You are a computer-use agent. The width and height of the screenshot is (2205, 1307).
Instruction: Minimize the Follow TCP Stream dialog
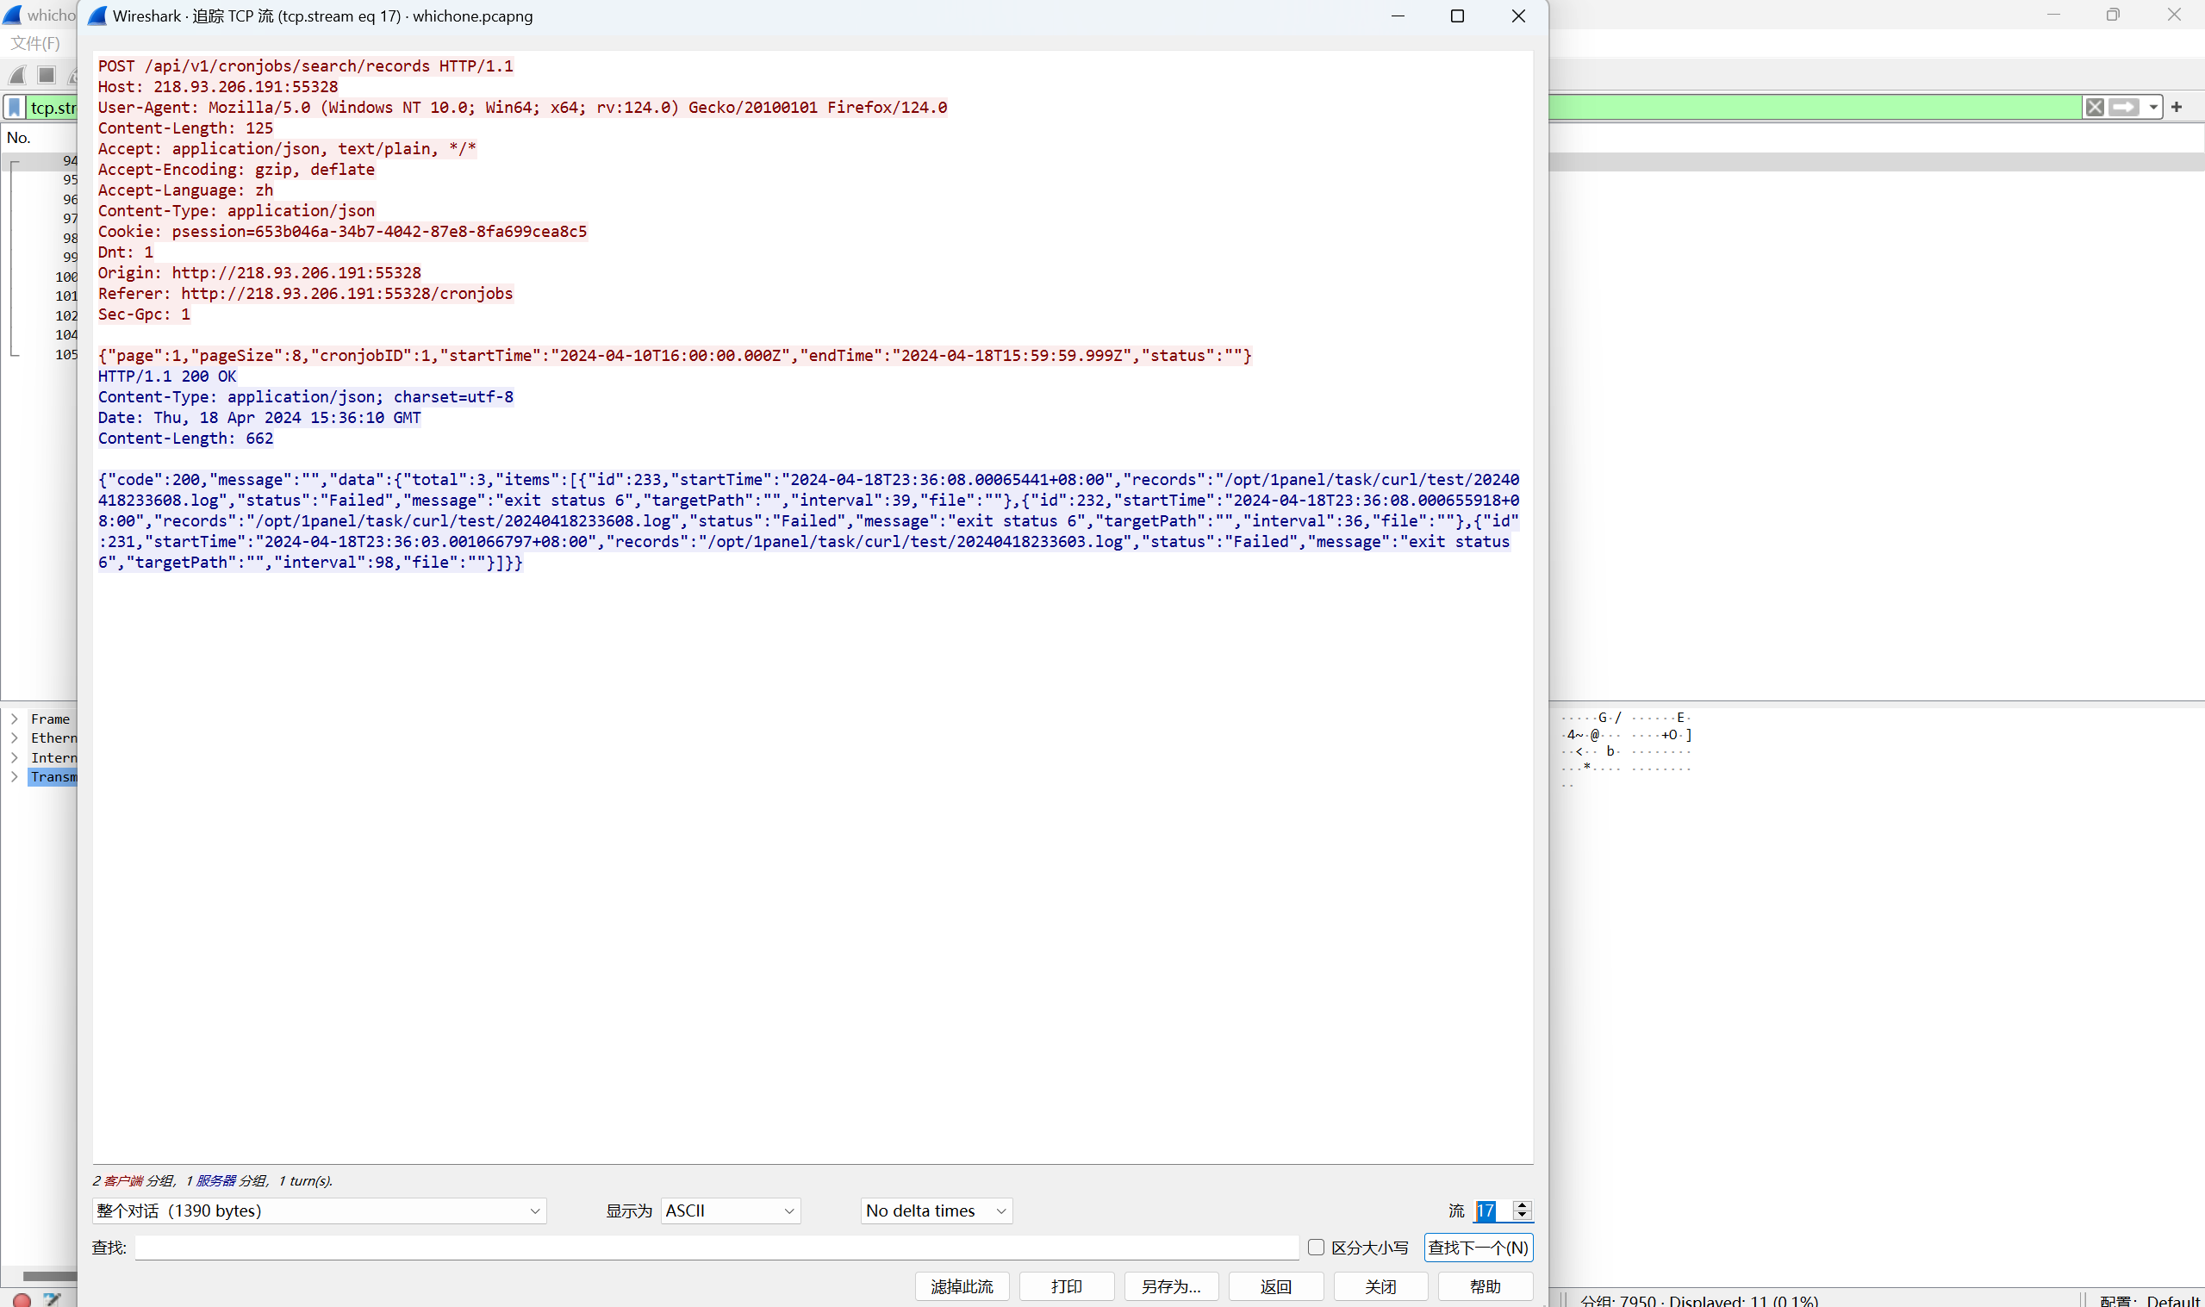click(1398, 16)
